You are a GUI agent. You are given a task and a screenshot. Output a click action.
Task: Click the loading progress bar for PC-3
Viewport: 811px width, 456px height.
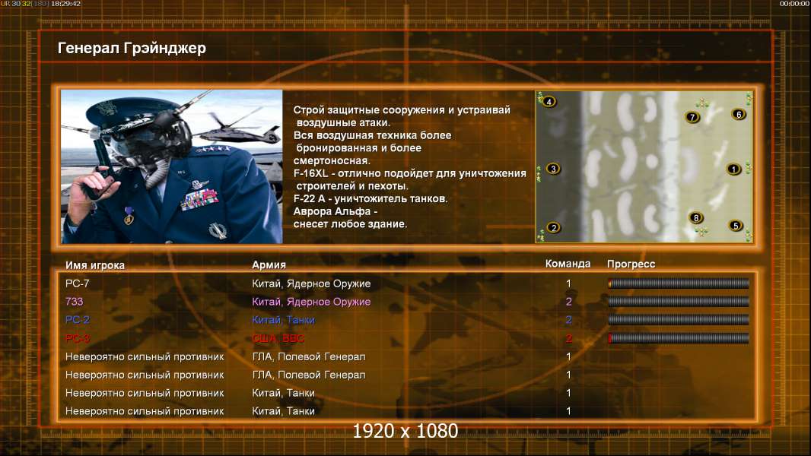(678, 338)
